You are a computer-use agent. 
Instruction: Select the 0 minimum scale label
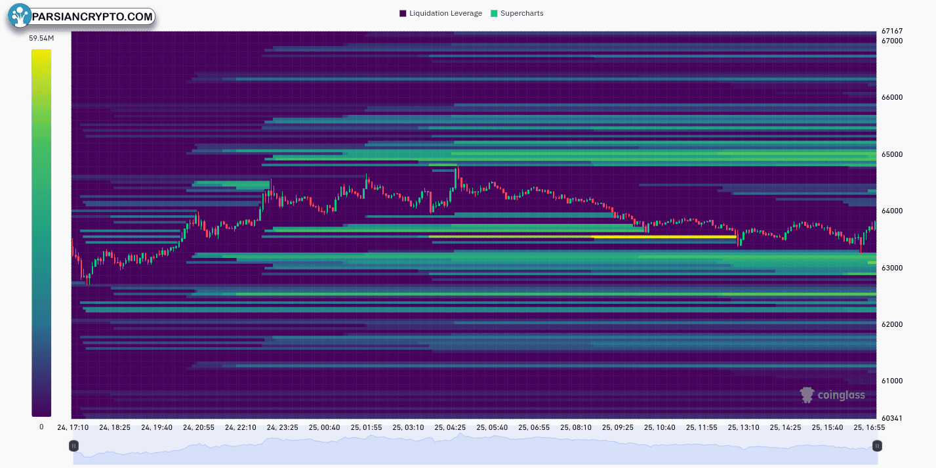[x=41, y=427]
